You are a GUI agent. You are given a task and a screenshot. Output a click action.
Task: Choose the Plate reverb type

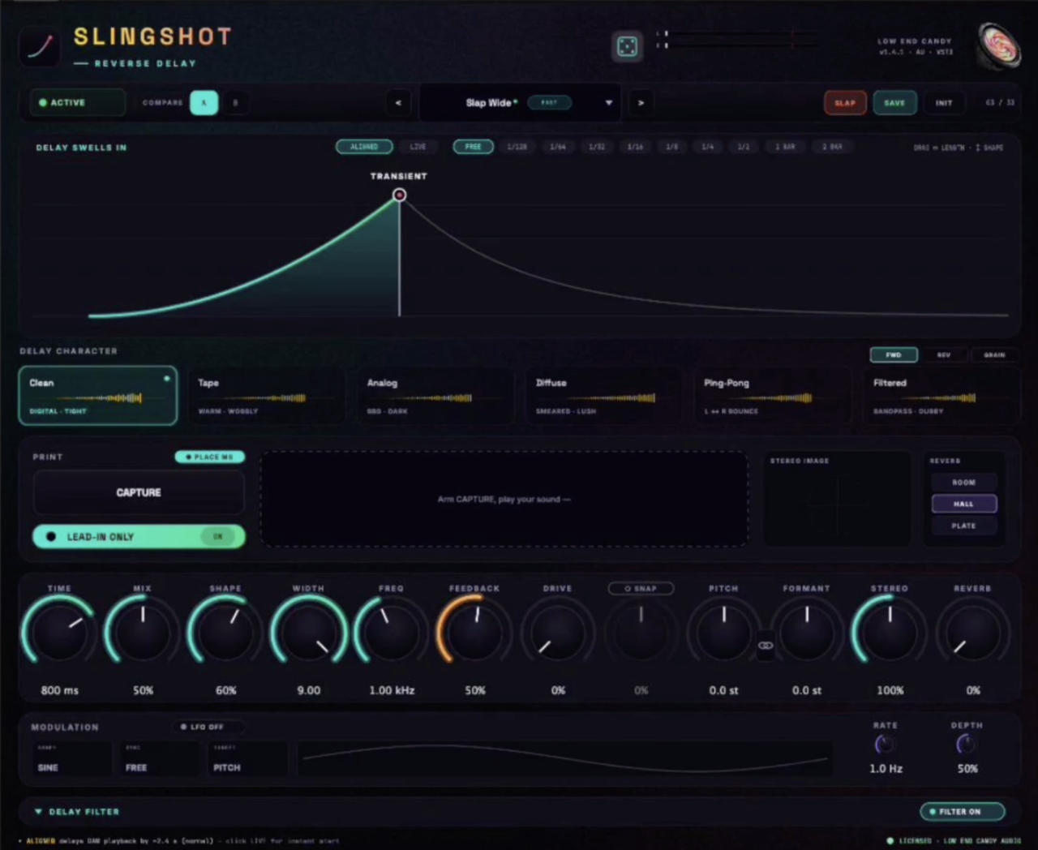(x=963, y=526)
